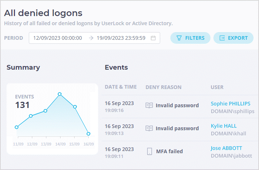Open Kylie HALL user link
Screen dimensions: 259x170
click(224, 126)
